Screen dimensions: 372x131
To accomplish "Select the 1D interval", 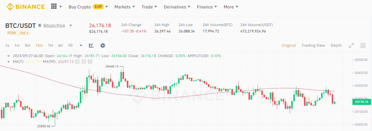I will coord(70,46).
